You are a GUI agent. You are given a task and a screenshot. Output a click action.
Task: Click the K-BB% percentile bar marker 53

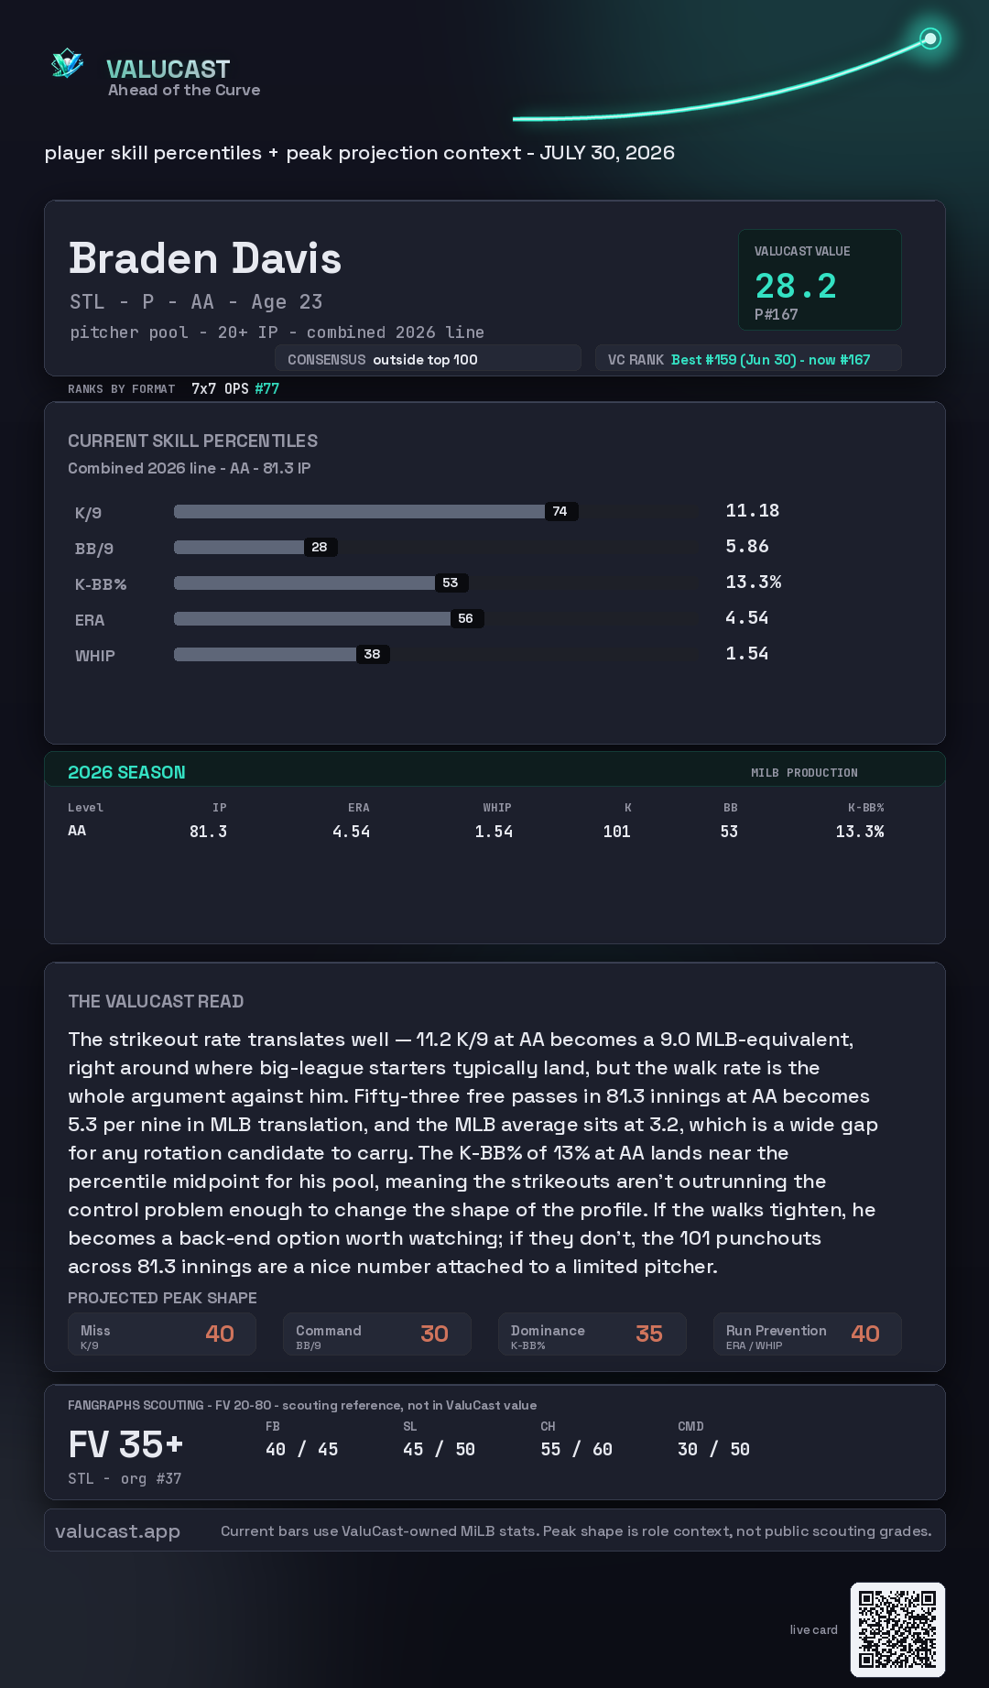coord(451,583)
